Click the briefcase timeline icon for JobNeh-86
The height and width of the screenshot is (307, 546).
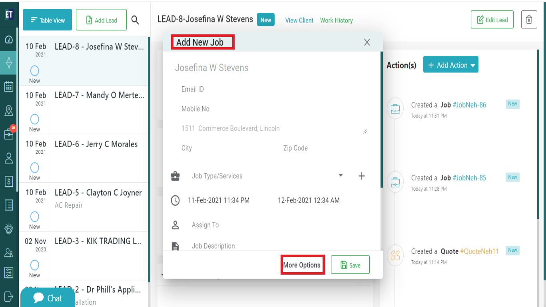(395, 109)
